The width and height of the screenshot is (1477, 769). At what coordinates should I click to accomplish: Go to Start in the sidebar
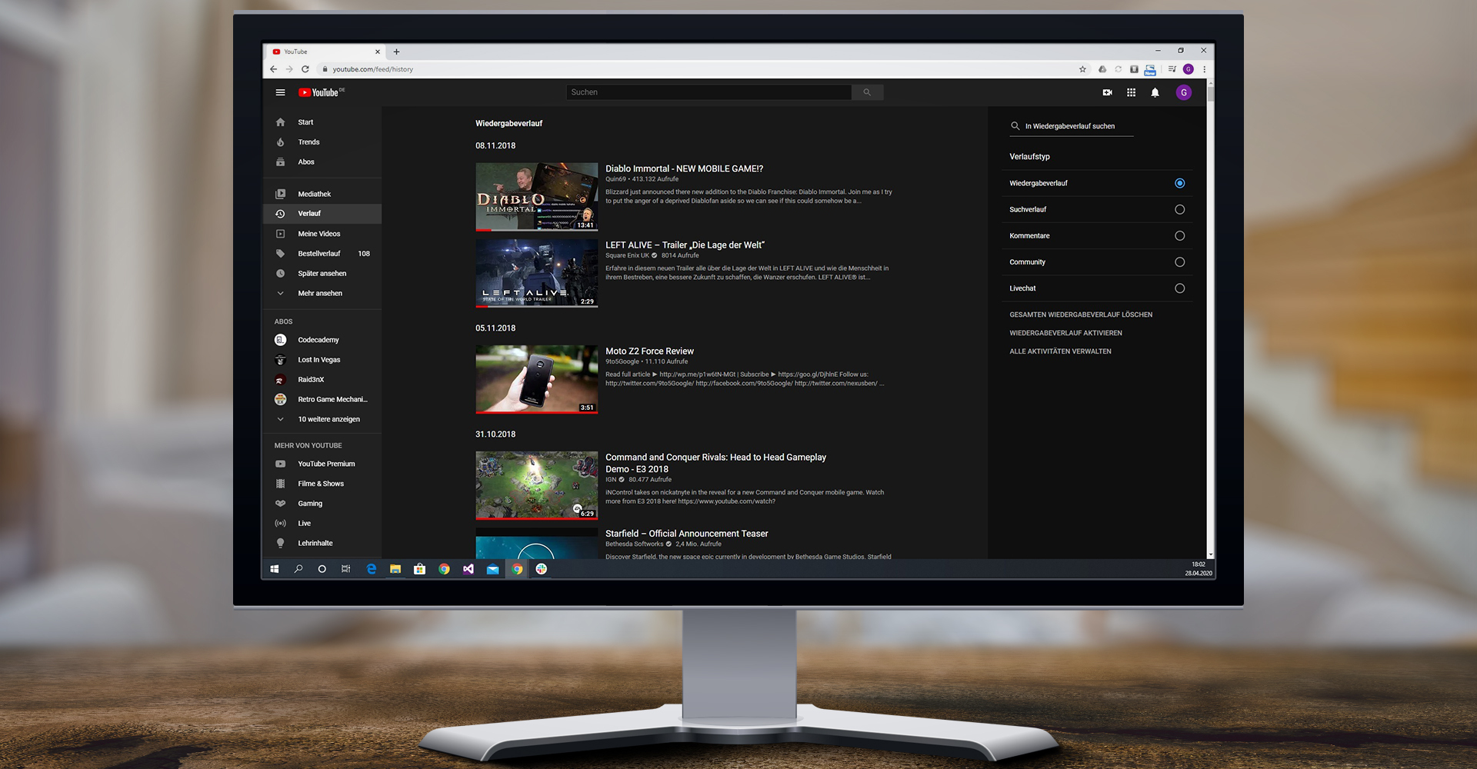[x=322, y=122]
